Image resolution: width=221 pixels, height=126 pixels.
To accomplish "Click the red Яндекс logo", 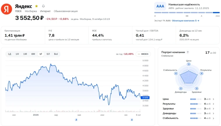I will tap(6, 9).
